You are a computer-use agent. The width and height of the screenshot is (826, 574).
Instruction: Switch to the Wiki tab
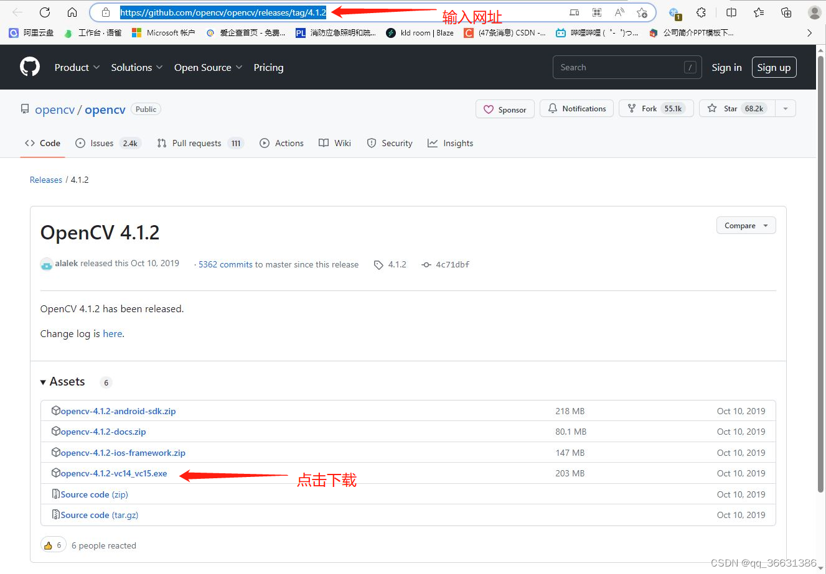pos(335,143)
